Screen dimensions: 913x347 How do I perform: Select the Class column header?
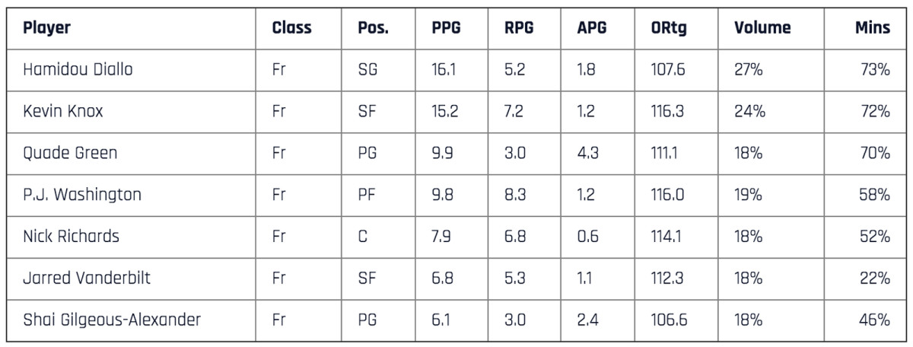pyautogui.click(x=291, y=28)
